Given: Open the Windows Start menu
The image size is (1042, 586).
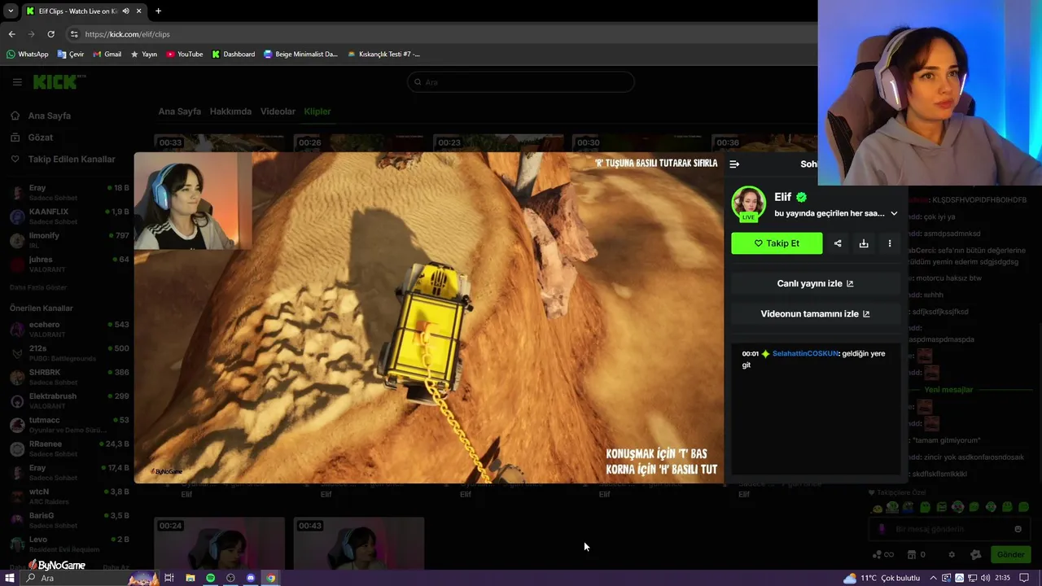Looking at the screenshot, I should point(10,578).
